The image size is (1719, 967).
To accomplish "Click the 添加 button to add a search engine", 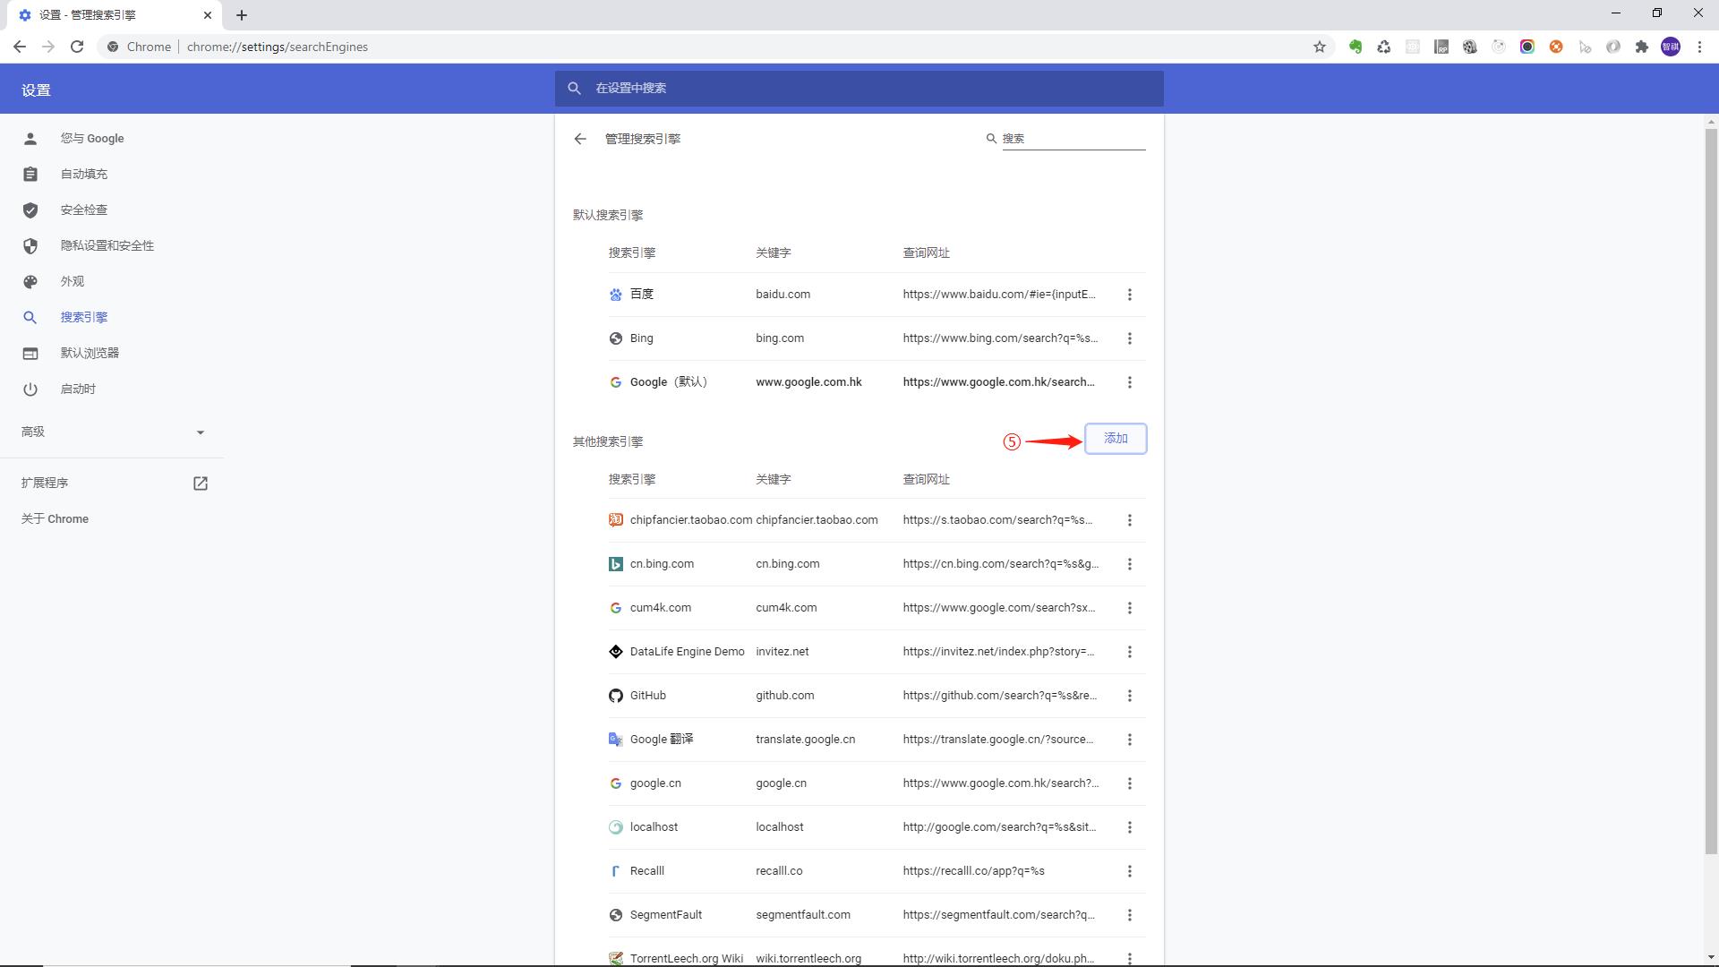I will pos(1116,439).
